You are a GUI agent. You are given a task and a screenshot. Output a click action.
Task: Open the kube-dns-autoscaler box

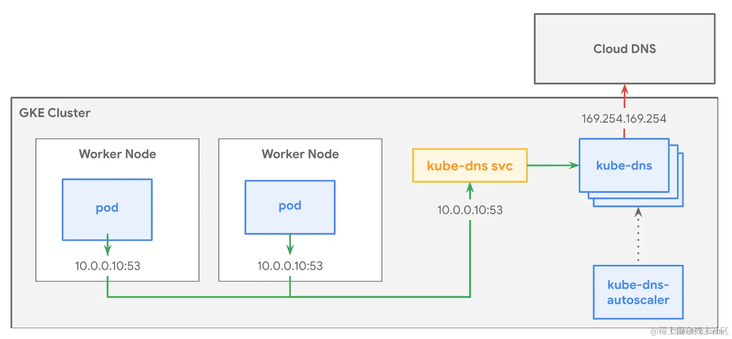click(638, 292)
